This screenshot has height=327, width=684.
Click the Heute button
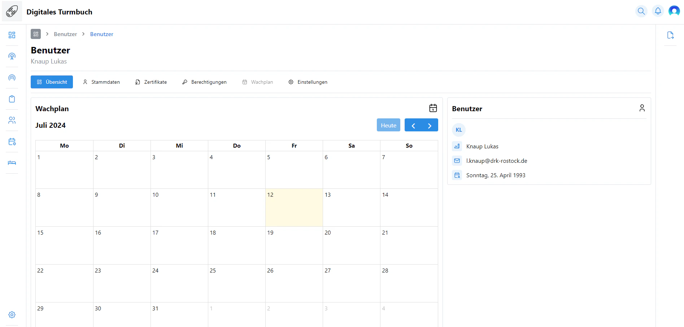[x=388, y=125]
